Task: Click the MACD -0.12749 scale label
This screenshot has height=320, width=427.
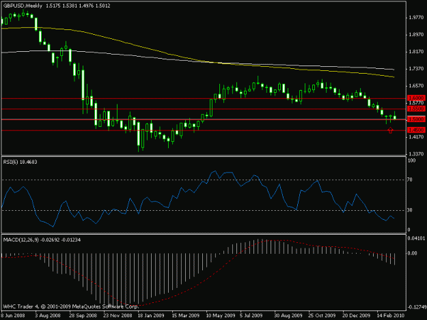Action: pyautogui.click(x=416, y=307)
